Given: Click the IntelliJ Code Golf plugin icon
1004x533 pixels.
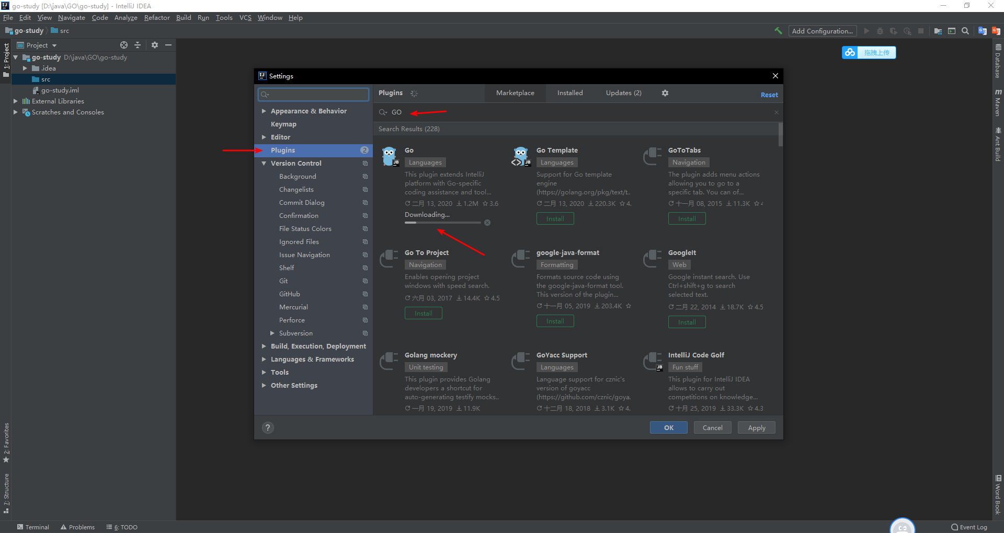Looking at the screenshot, I should pos(653,361).
